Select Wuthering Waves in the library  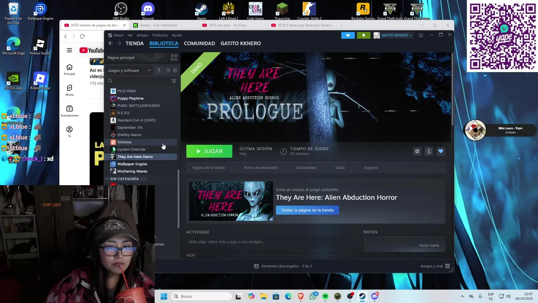pos(142,171)
